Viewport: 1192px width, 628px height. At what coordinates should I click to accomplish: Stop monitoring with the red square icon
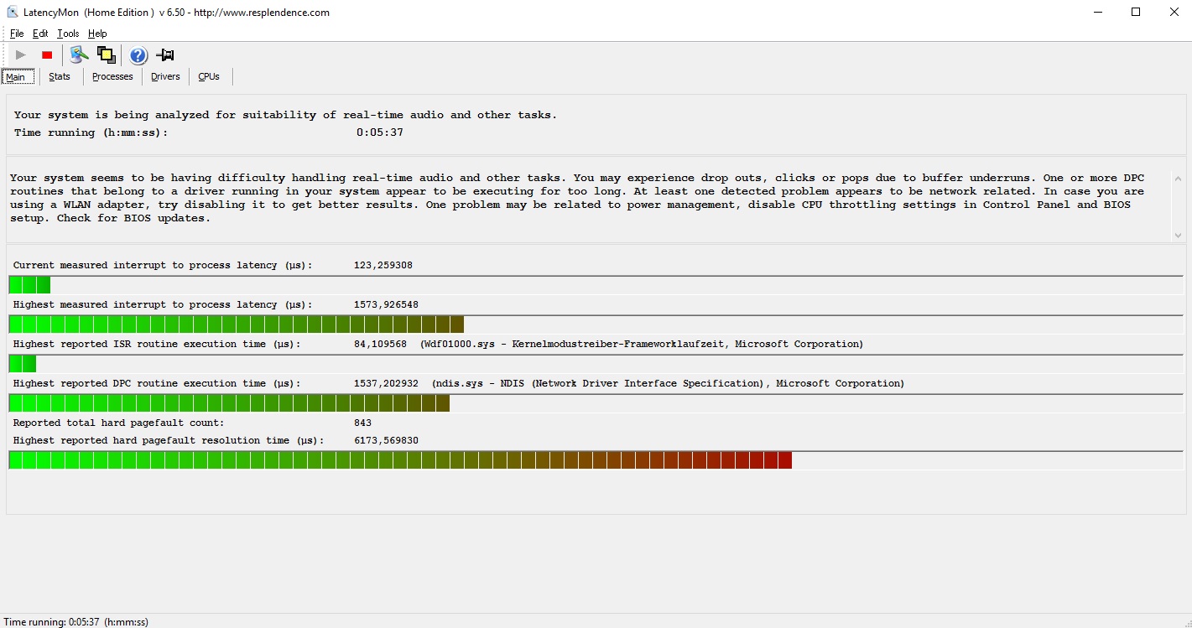pyautogui.click(x=47, y=55)
